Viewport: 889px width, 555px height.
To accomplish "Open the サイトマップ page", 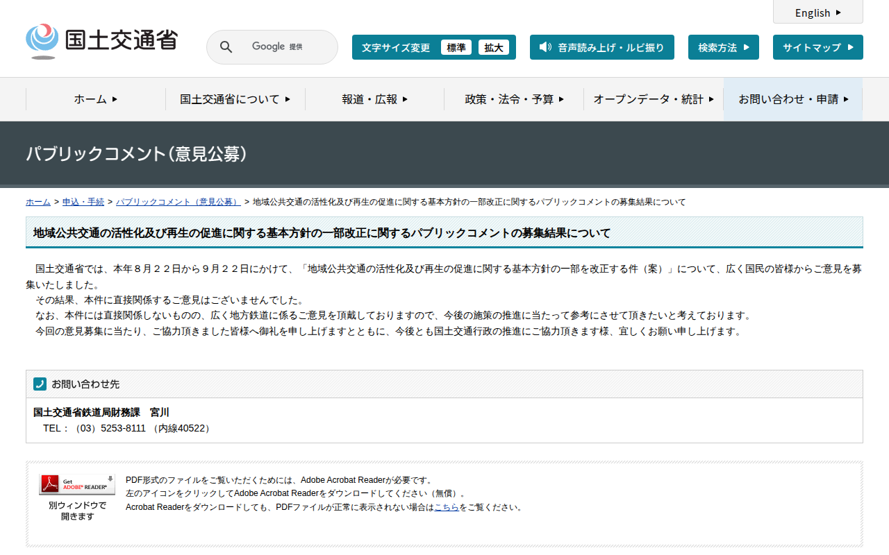I will [x=818, y=47].
